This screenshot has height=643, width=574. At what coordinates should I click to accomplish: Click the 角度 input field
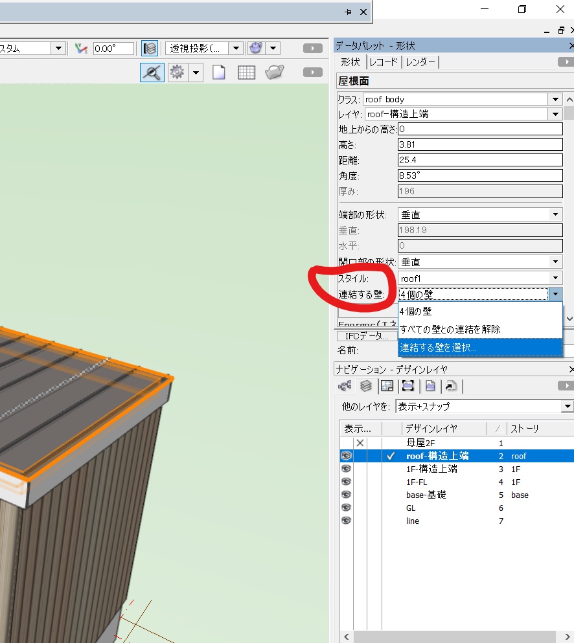point(479,175)
